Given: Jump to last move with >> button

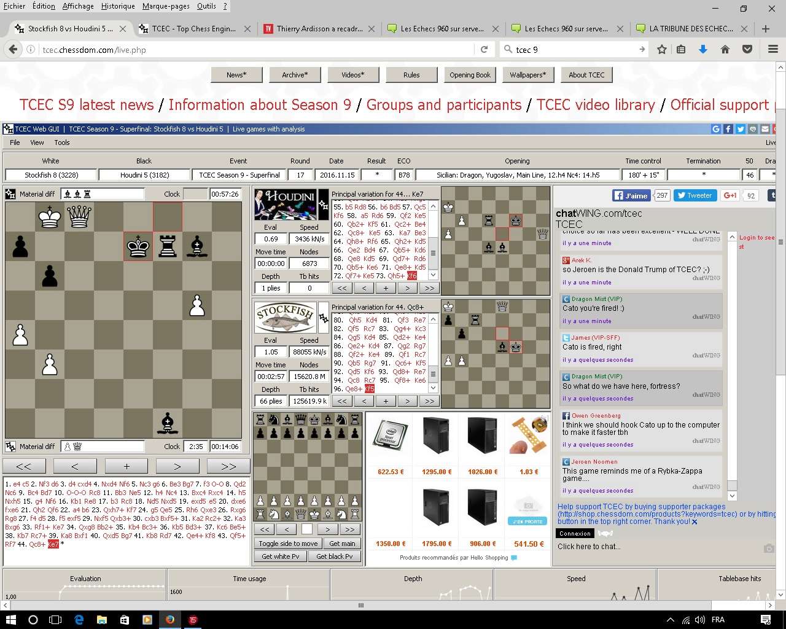Looking at the screenshot, I should coord(228,466).
